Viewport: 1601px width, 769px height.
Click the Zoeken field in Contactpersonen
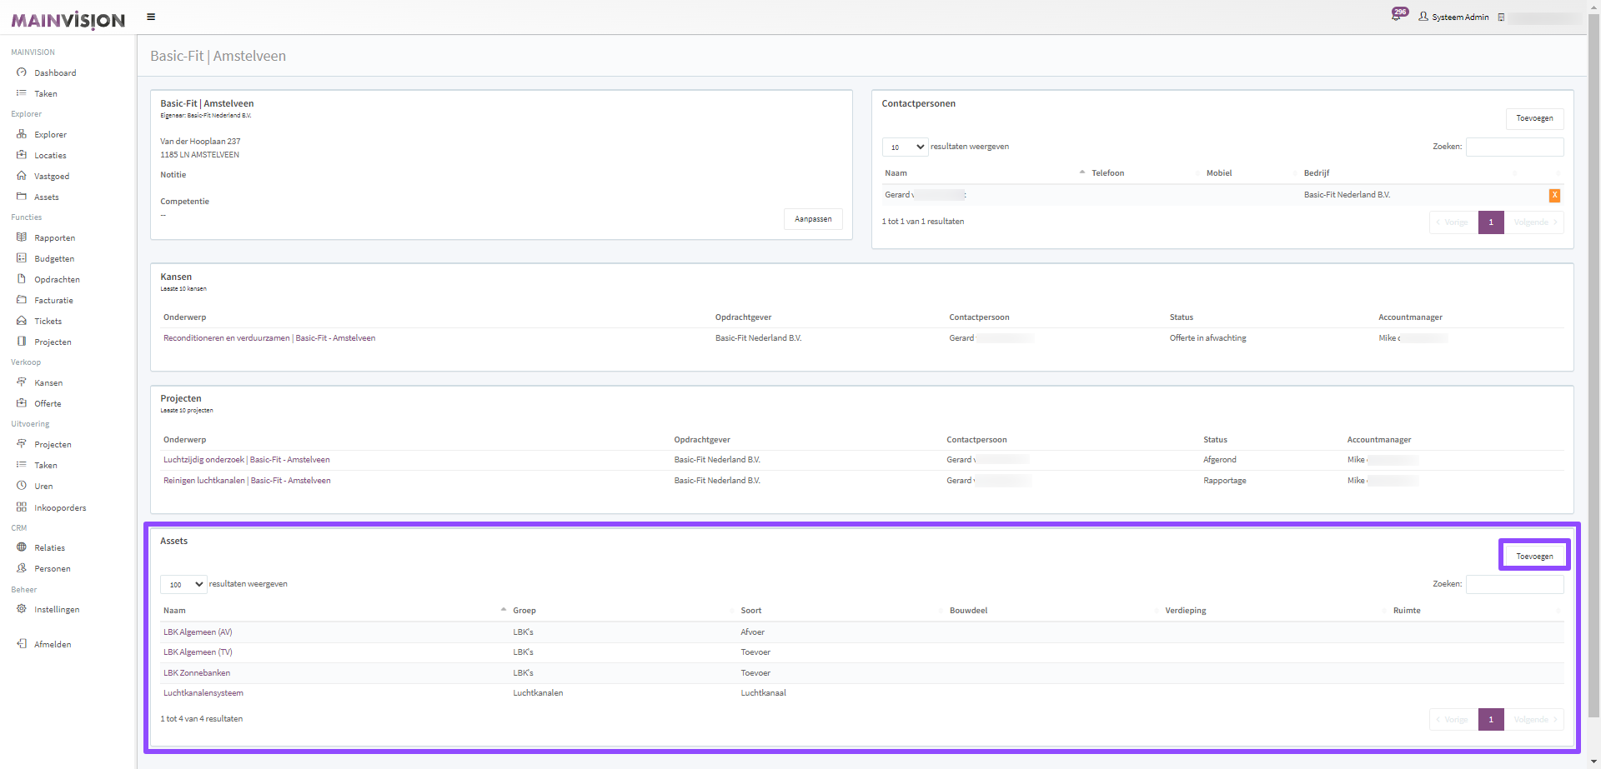point(1514,147)
